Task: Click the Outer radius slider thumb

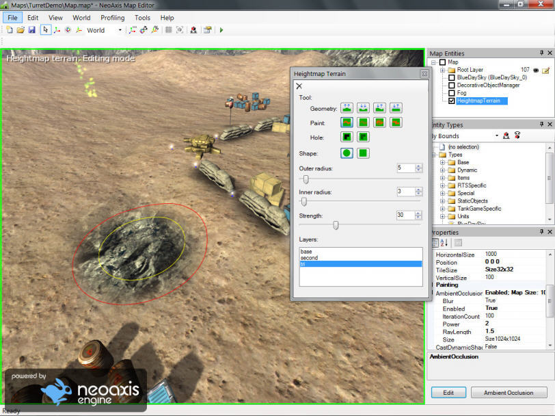Action: click(x=306, y=179)
